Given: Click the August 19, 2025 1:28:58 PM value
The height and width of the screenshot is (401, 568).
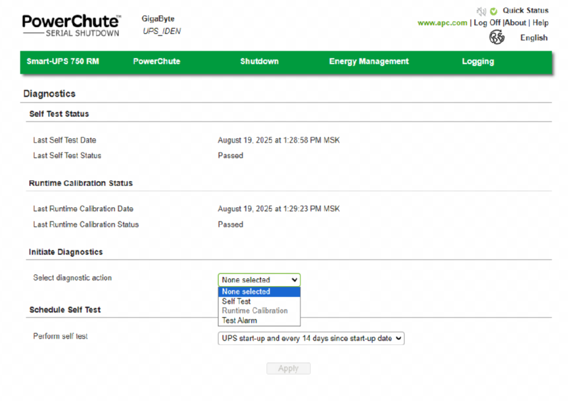Looking at the screenshot, I should click(x=279, y=140).
